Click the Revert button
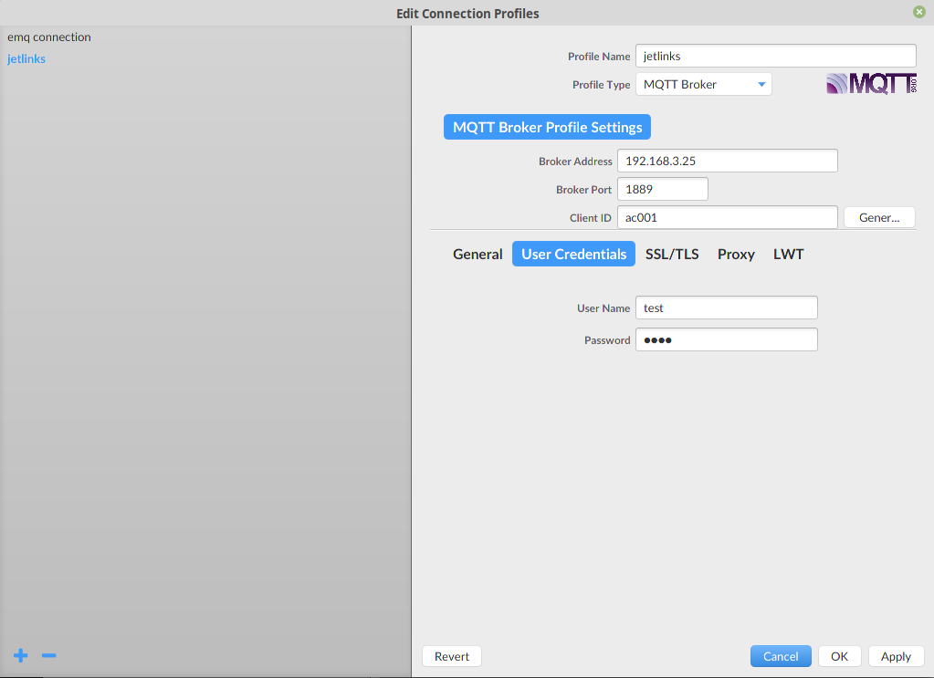 [x=452, y=656]
